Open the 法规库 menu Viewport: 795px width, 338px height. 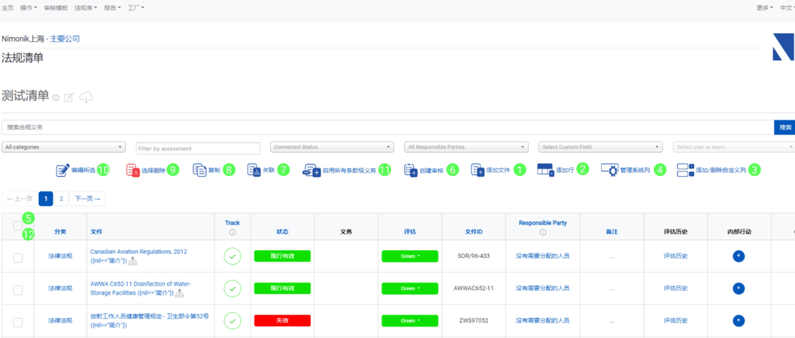click(85, 7)
